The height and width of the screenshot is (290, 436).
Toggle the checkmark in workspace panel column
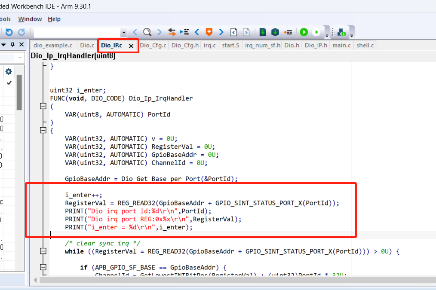pos(9,82)
